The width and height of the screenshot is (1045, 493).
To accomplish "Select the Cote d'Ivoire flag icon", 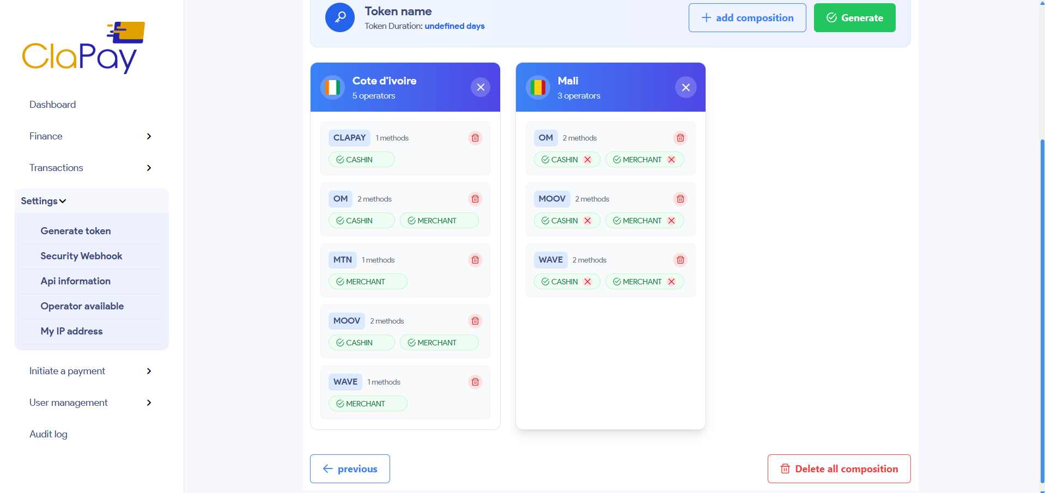I will pos(332,87).
